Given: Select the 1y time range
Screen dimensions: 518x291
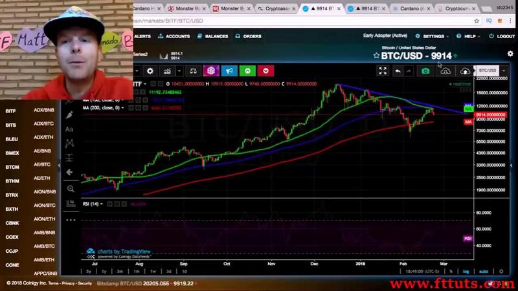Looking at the screenshot, I should pos(104,271).
